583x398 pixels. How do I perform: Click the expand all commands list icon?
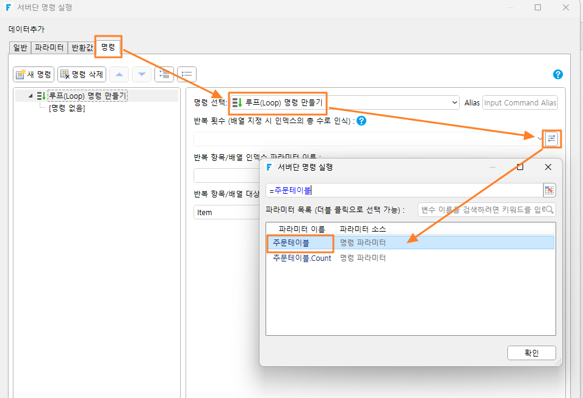click(164, 74)
